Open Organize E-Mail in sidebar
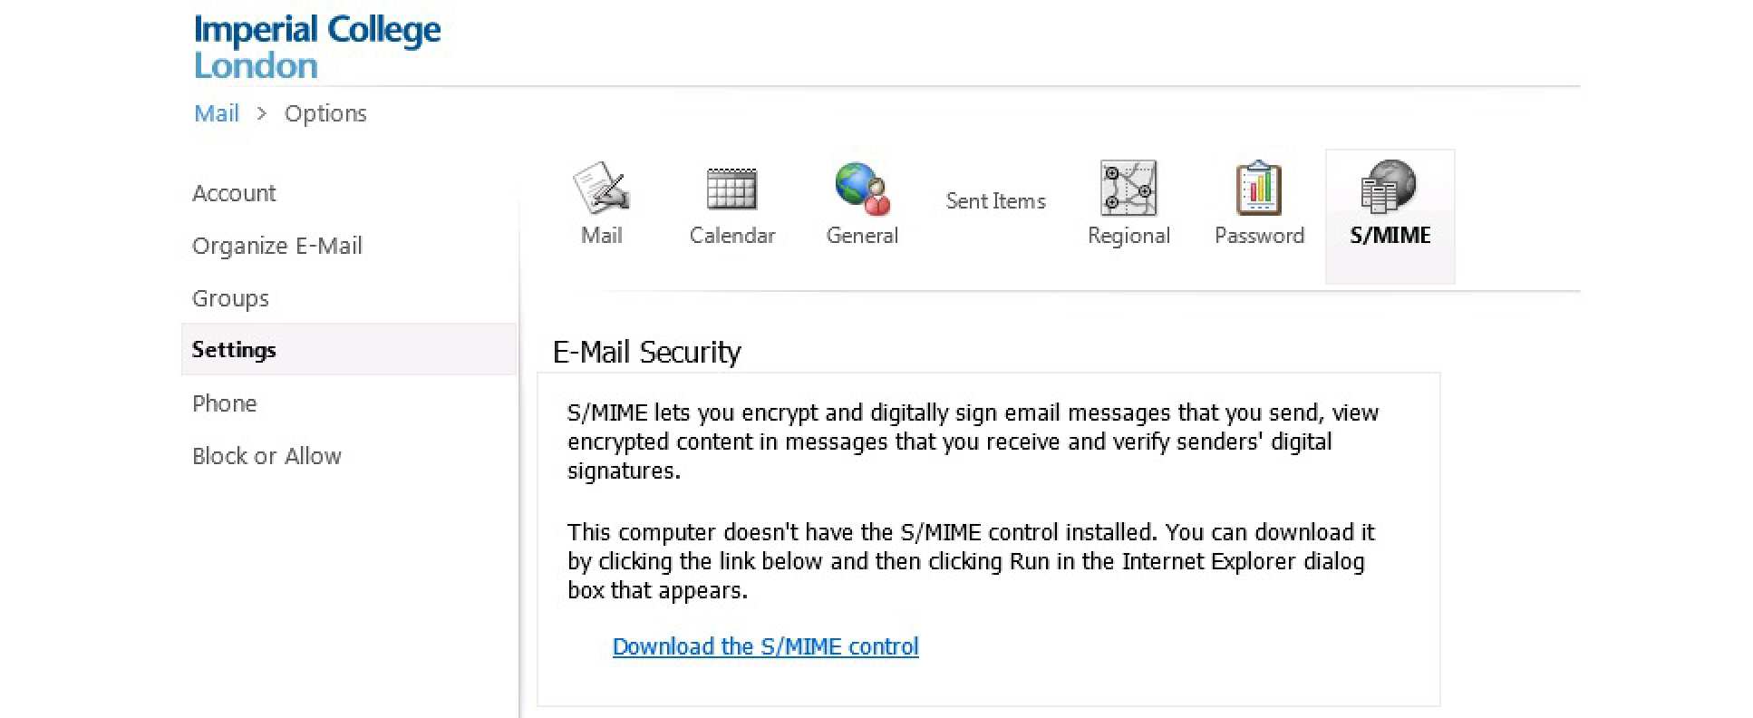Viewport: 1753px width, 718px height. coord(276,246)
